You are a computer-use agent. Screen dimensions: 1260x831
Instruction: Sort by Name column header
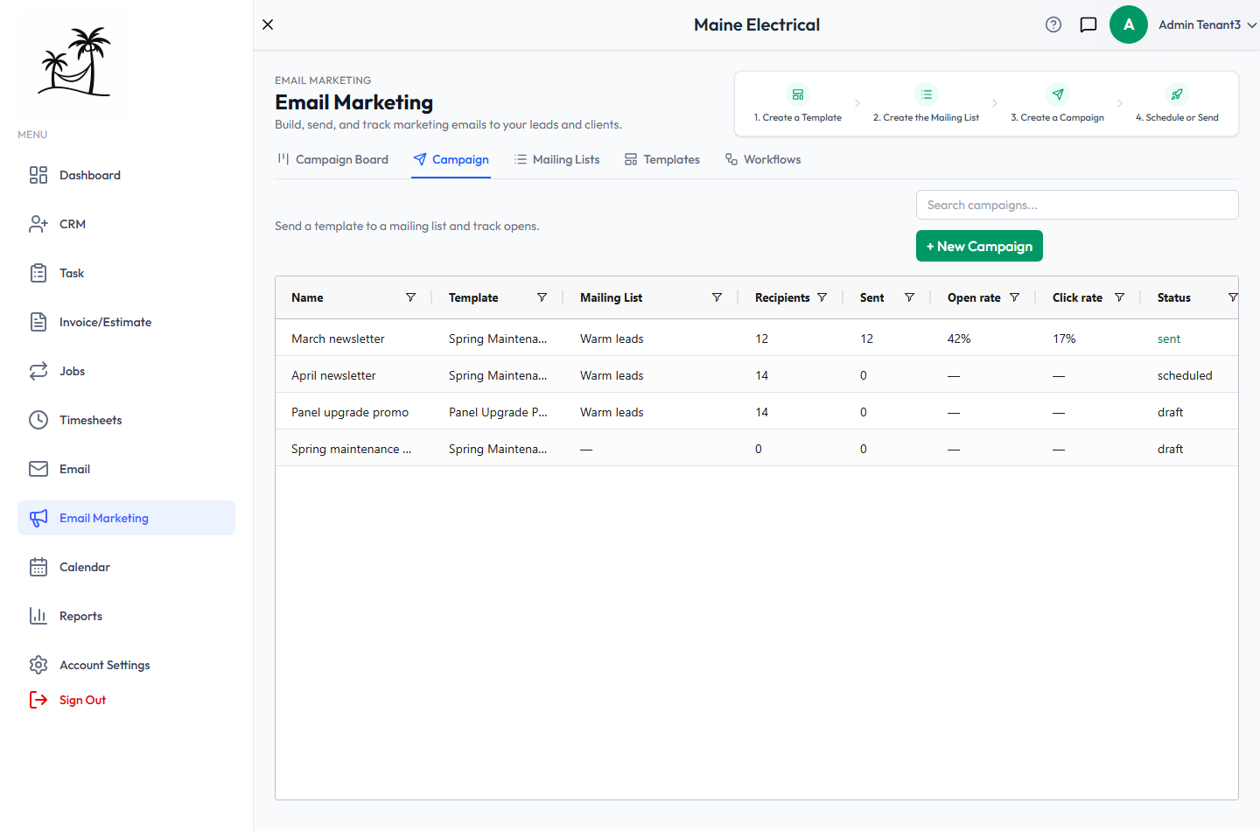[x=307, y=297]
